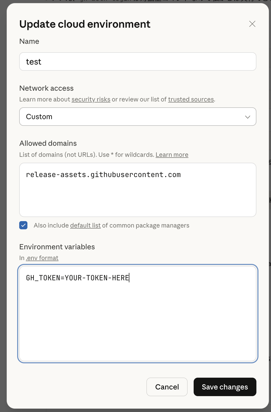Click the Network access label

point(47,88)
